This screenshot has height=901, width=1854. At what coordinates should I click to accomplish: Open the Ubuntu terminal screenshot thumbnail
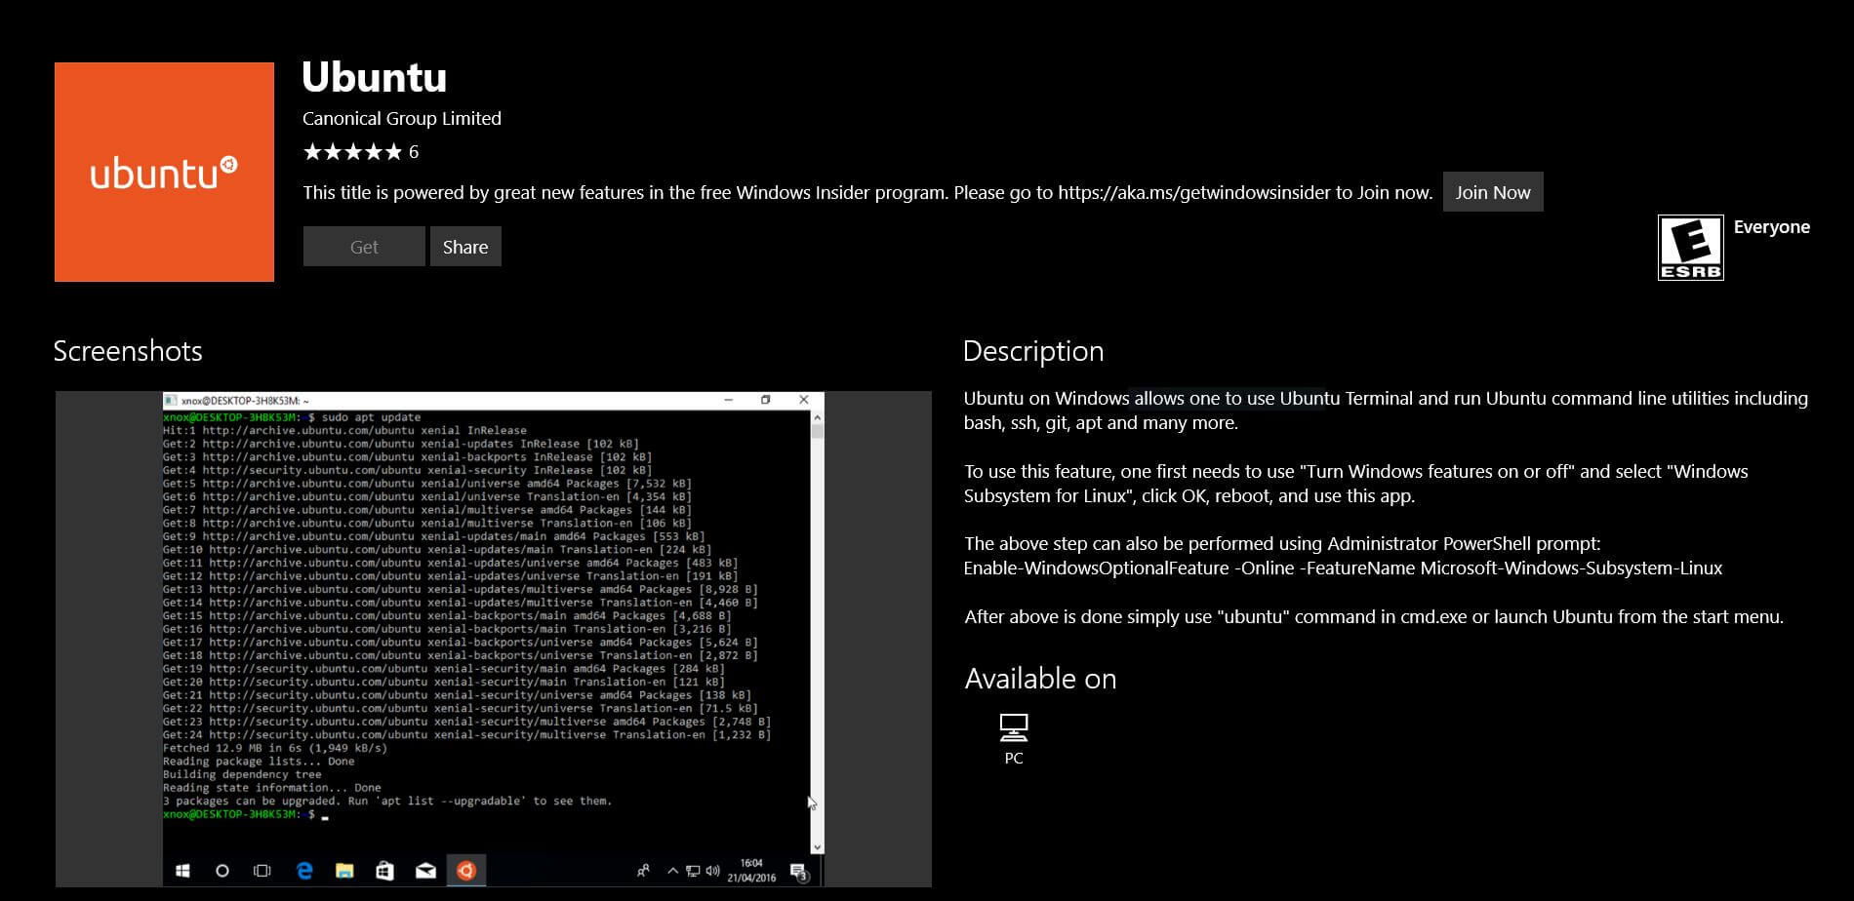[x=493, y=639]
